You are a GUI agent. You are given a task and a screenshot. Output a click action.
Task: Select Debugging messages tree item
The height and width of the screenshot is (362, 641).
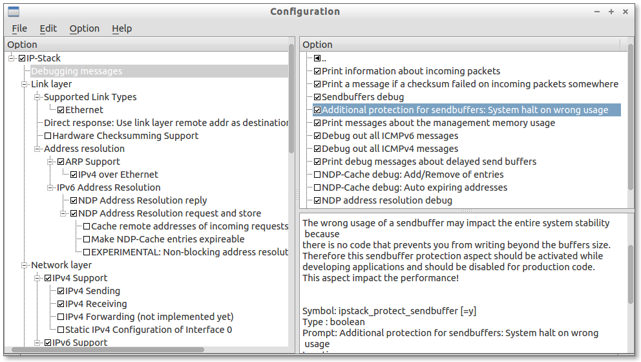[77, 71]
